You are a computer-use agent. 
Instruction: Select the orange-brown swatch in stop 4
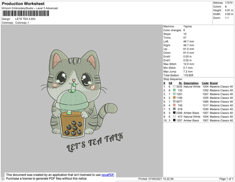pyautogui.click(x=174, y=98)
